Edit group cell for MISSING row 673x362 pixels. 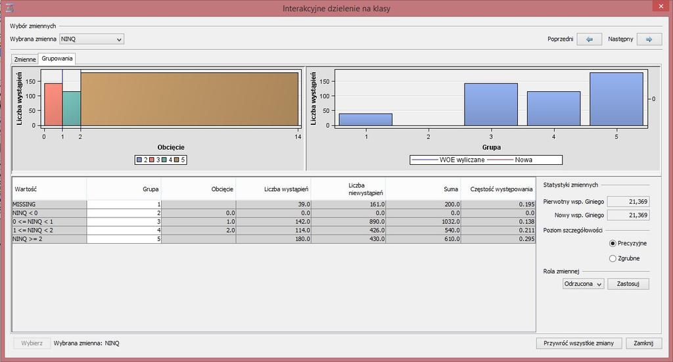[124, 204]
